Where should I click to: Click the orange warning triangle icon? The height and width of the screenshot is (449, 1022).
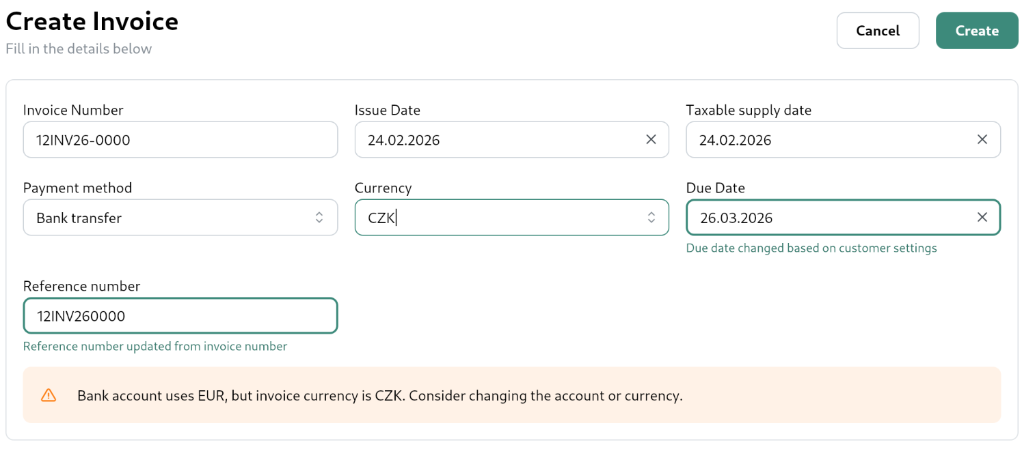point(49,395)
